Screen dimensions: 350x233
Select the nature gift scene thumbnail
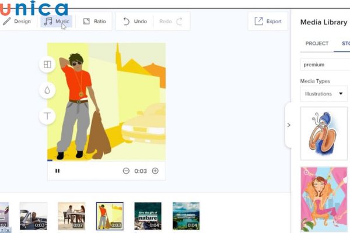(x=148, y=216)
